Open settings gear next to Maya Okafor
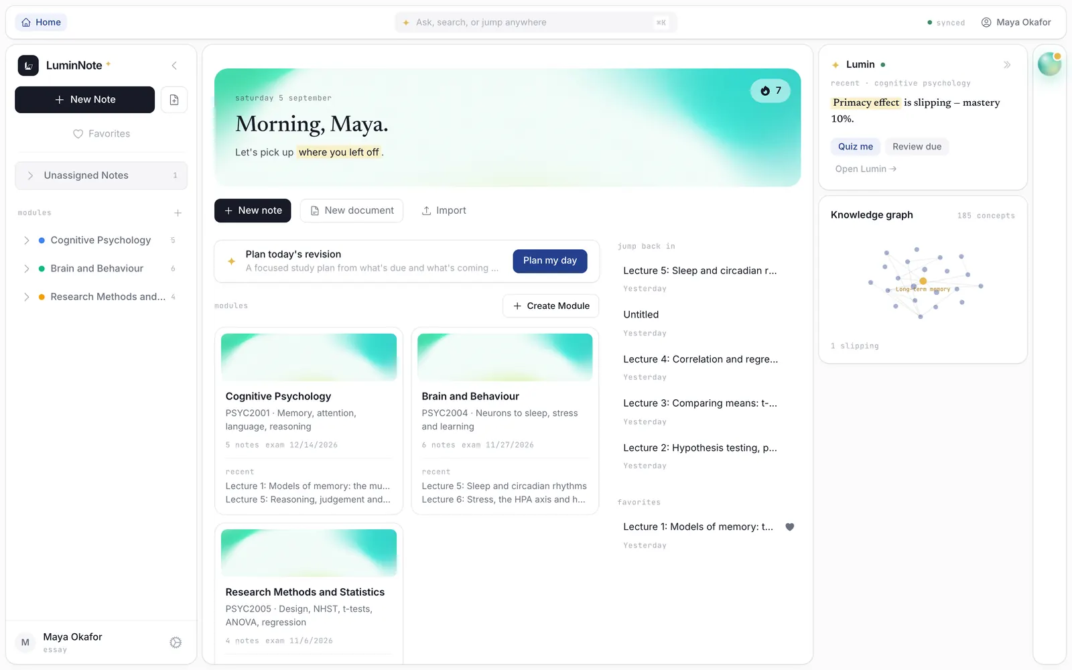 pos(176,643)
